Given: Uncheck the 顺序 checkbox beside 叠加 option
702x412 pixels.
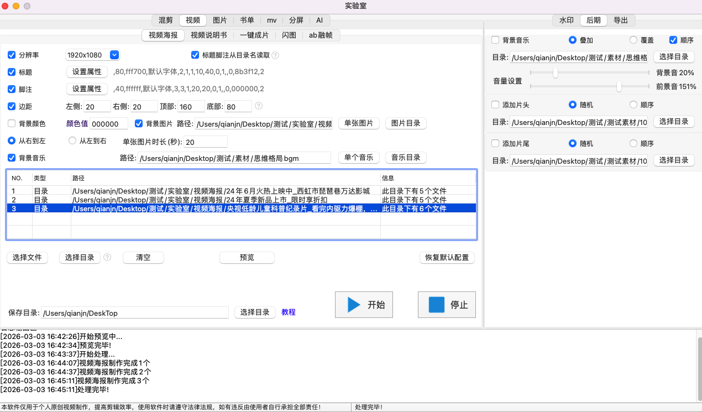Looking at the screenshot, I should (x=673, y=40).
